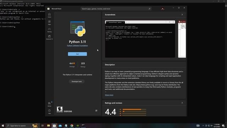Click the Developer tools category tag
The image size is (227, 128).
coord(77,81)
